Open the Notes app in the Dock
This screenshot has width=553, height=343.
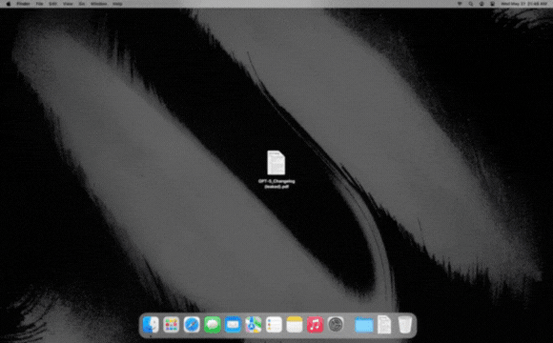[x=294, y=324]
